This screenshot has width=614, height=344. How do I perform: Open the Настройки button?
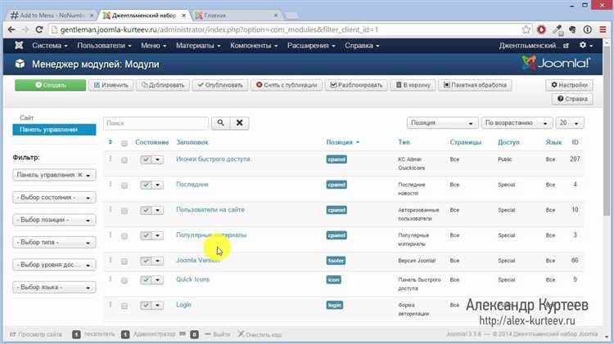[569, 85]
